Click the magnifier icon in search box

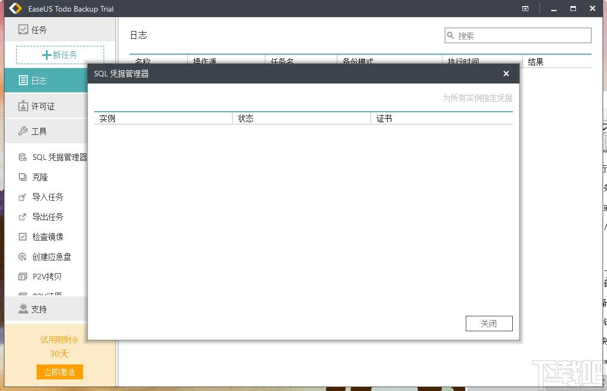pos(451,35)
